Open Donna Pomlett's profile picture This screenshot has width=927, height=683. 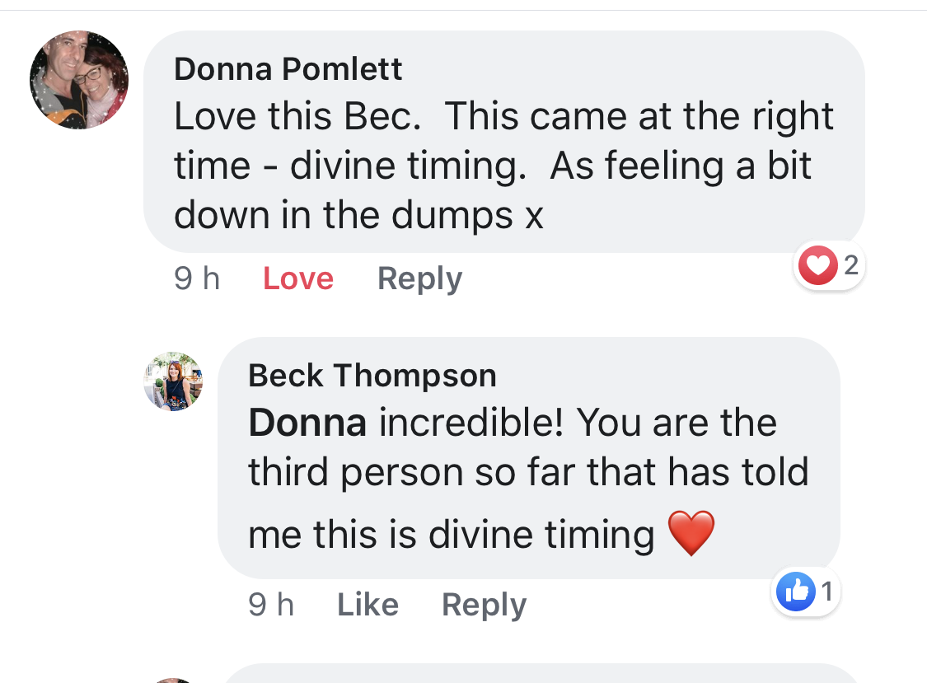click(79, 80)
